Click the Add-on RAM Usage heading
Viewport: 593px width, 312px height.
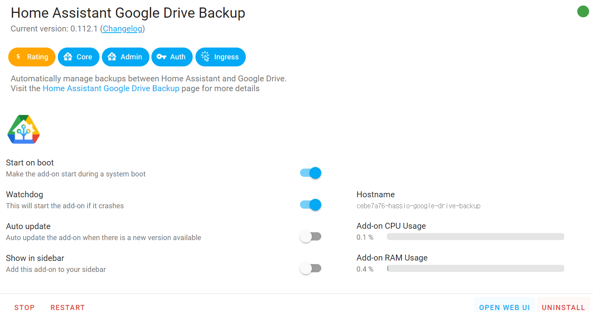(x=392, y=258)
